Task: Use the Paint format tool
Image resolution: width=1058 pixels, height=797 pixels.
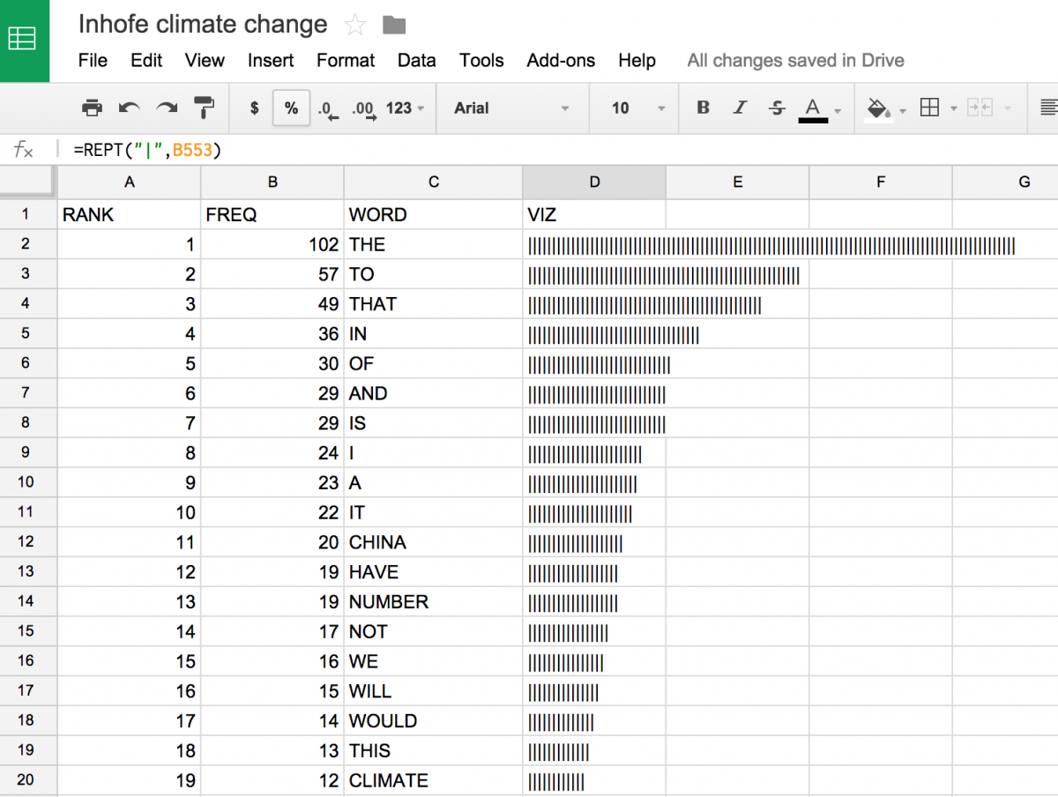Action: [204, 108]
